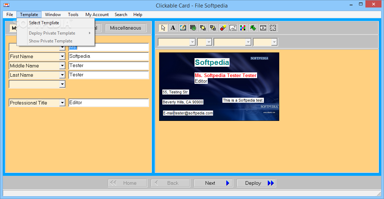The image size is (384, 199).
Task: Click the green tag icon
Action: pyautogui.click(x=253, y=28)
